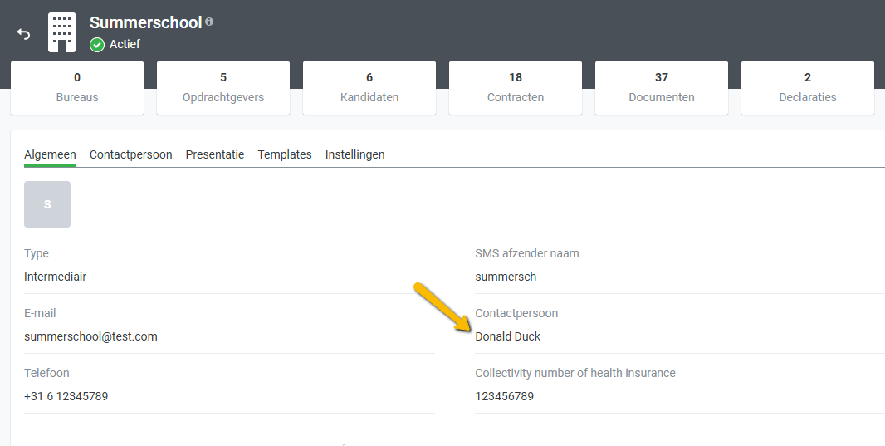This screenshot has height=446, width=885.
Task: Select the Algemeen tab
Action: pos(50,154)
